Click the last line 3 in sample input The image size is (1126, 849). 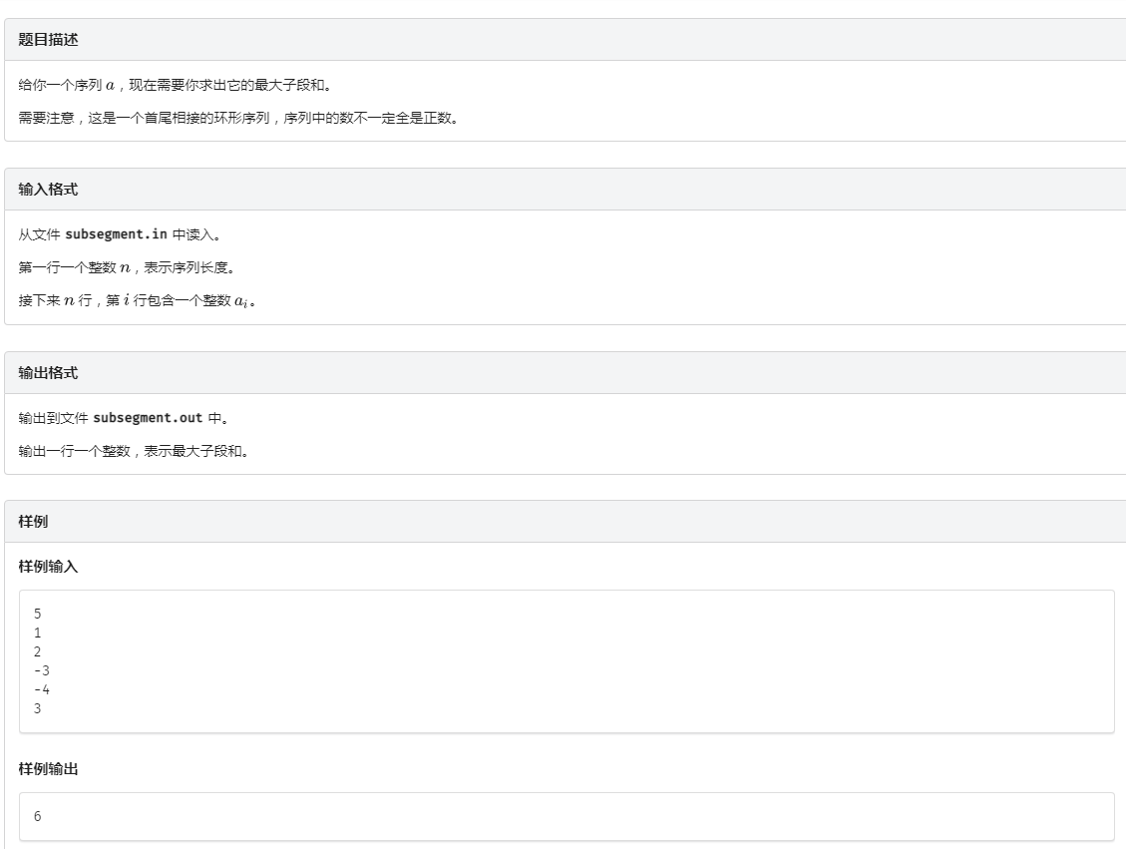(38, 709)
